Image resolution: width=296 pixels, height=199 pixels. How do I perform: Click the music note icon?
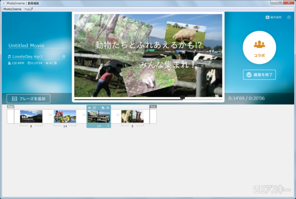click(9, 57)
